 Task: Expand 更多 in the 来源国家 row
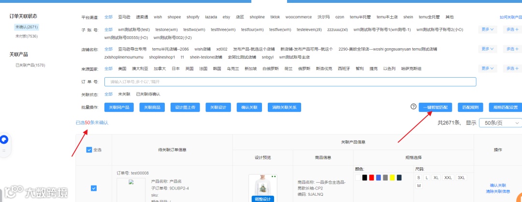[487, 68]
